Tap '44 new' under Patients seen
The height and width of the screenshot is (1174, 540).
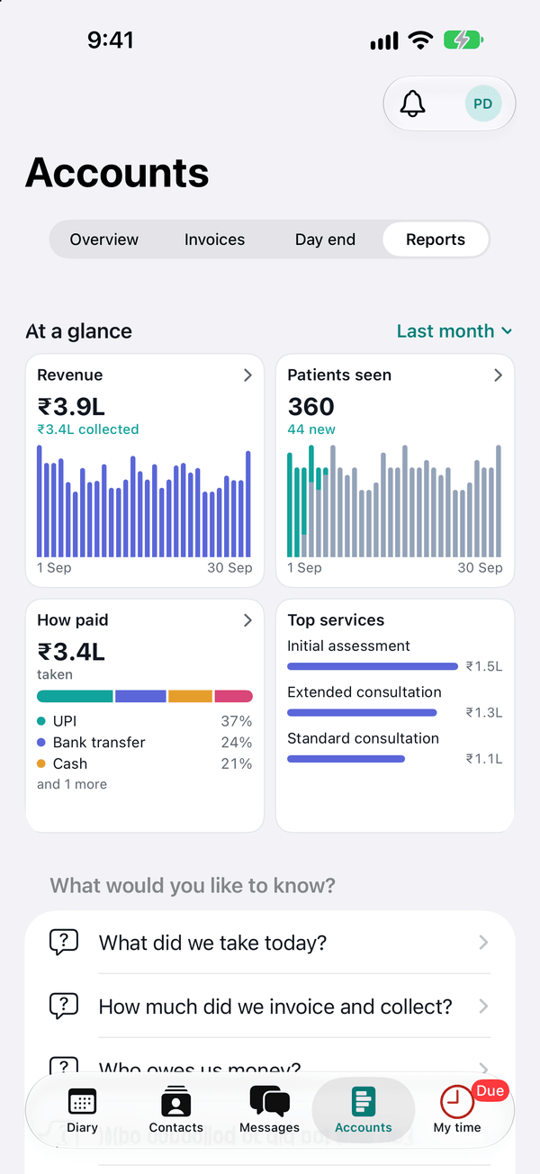(x=311, y=429)
